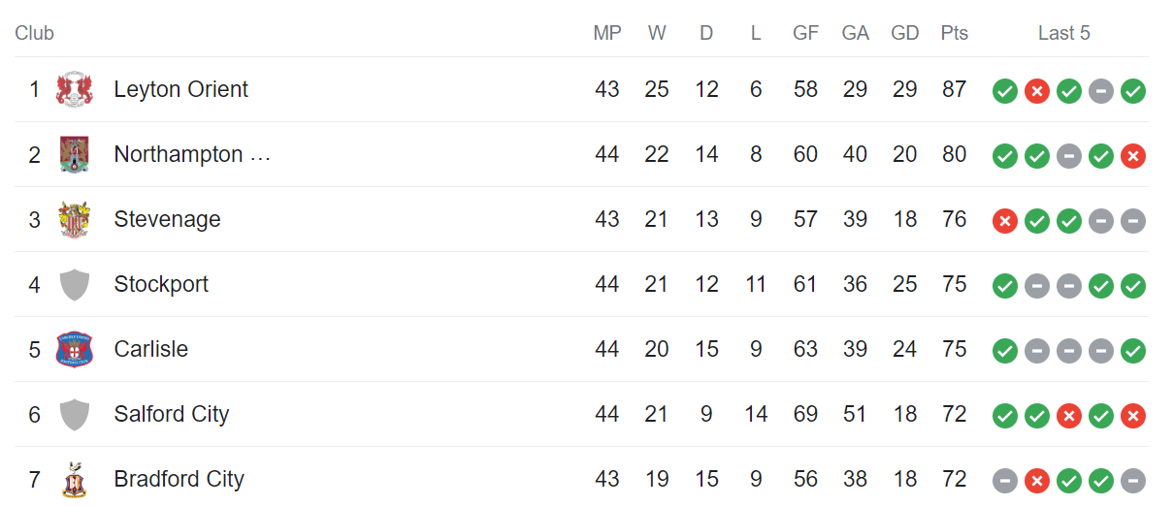Viewport: 1173px width, 507px height.
Task: Click Carlisle's latest green win icon
Action: 1132,351
